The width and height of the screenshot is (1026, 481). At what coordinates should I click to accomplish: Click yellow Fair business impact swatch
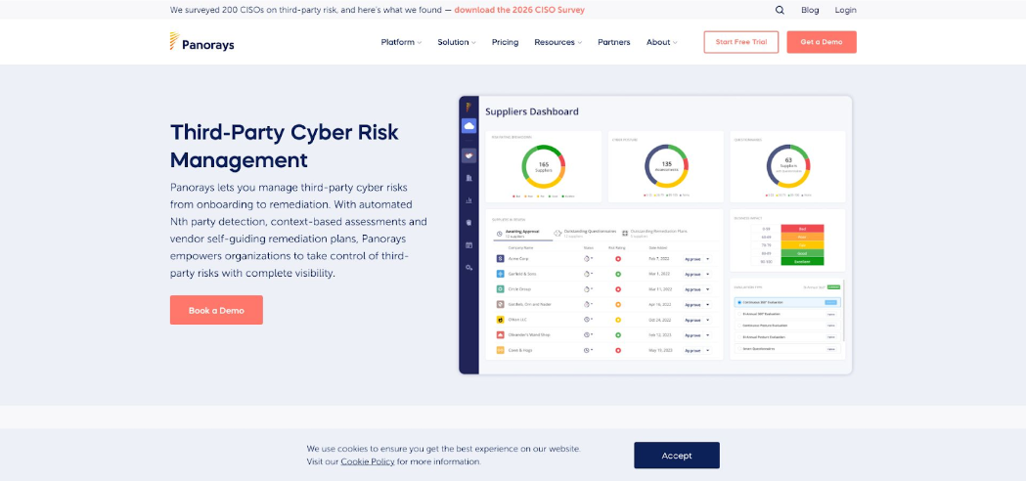point(802,245)
